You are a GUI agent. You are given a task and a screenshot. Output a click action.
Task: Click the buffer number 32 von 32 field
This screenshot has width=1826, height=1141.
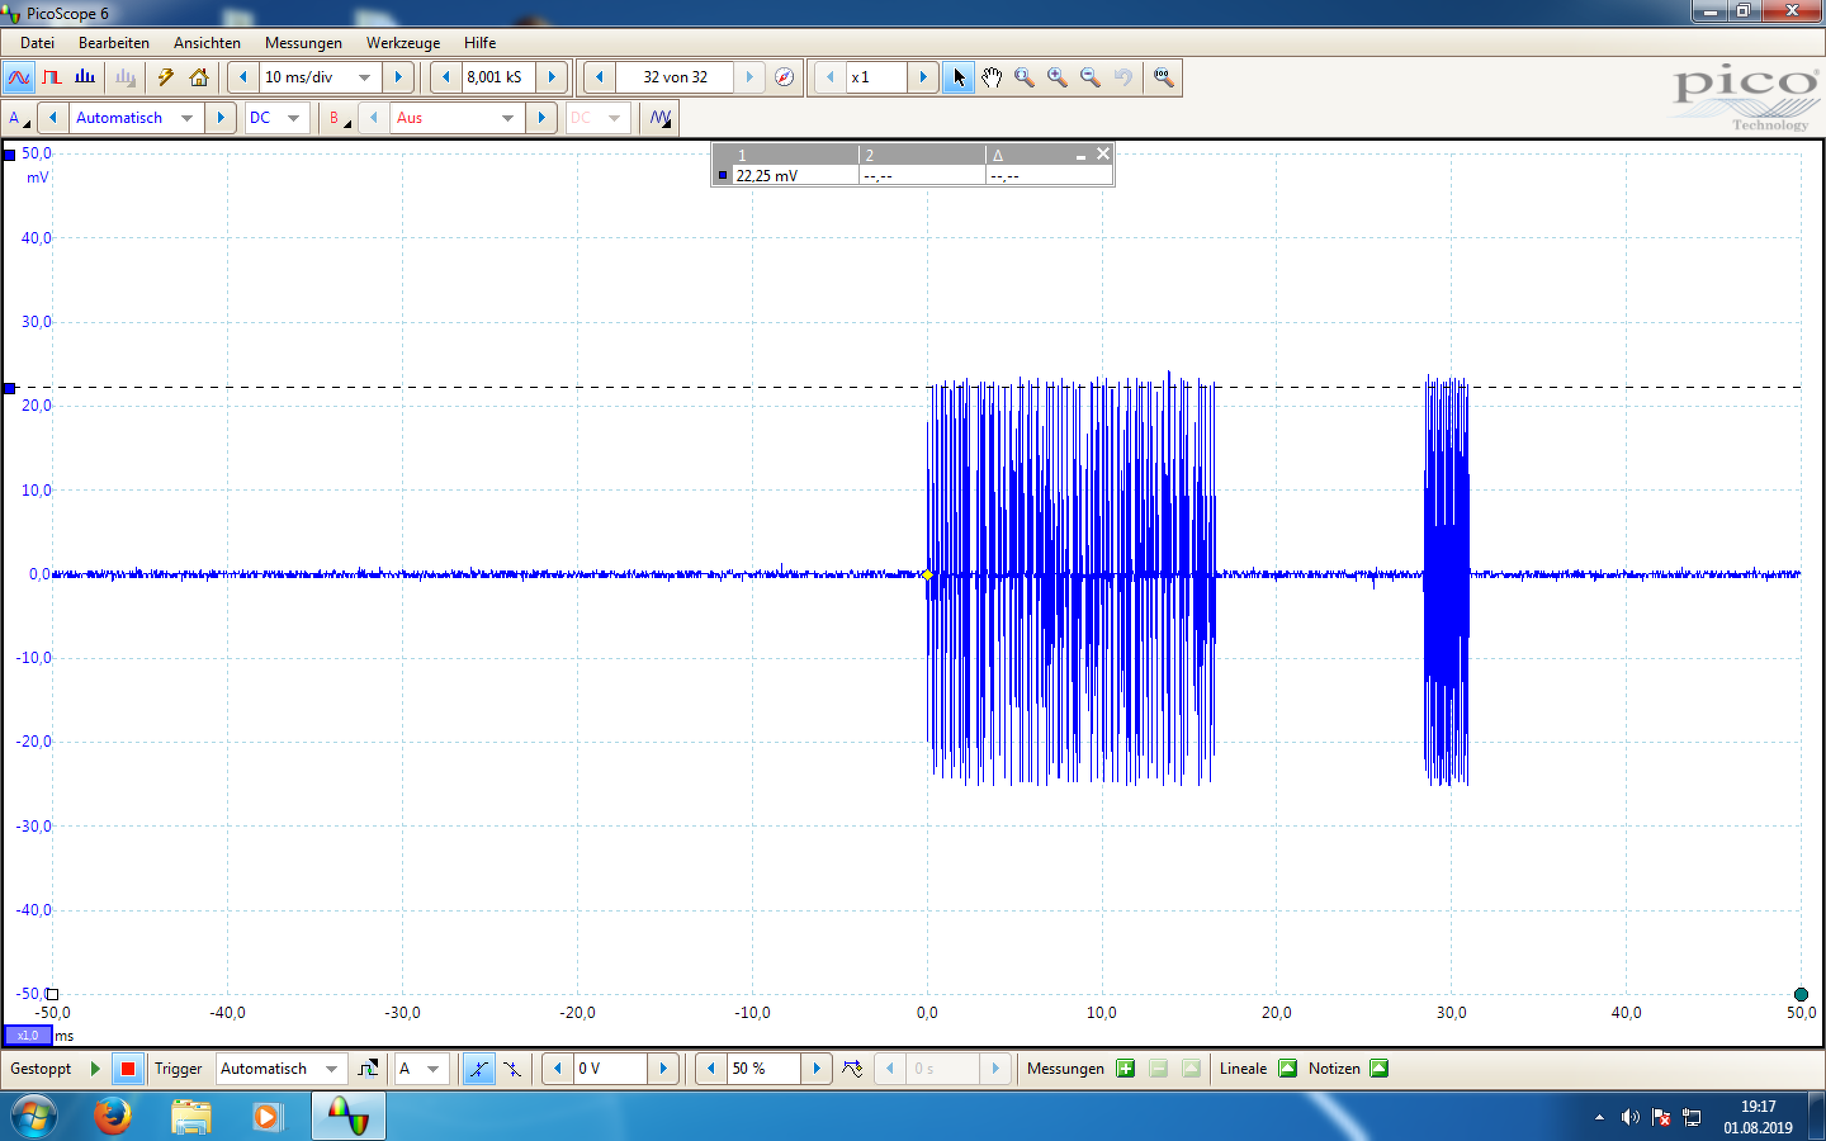tap(675, 77)
